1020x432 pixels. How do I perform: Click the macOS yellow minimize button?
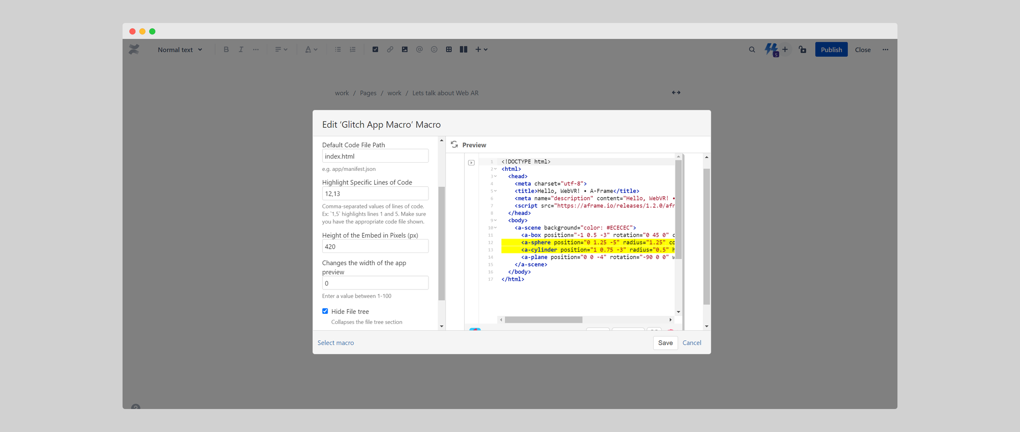[x=142, y=31]
